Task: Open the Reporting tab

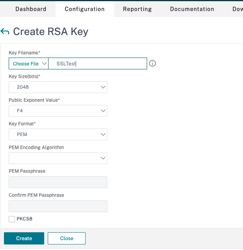Action: click(138, 9)
